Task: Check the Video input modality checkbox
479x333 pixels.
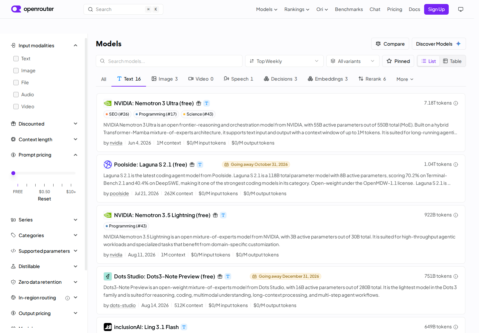Action: tap(16, 107)
